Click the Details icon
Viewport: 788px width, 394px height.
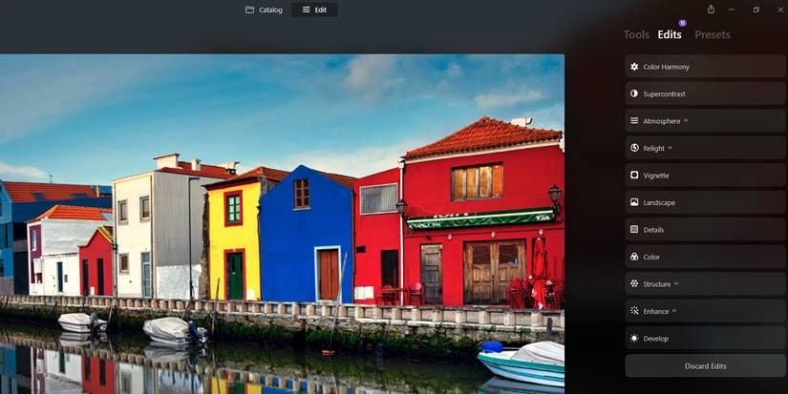[634, 229]
